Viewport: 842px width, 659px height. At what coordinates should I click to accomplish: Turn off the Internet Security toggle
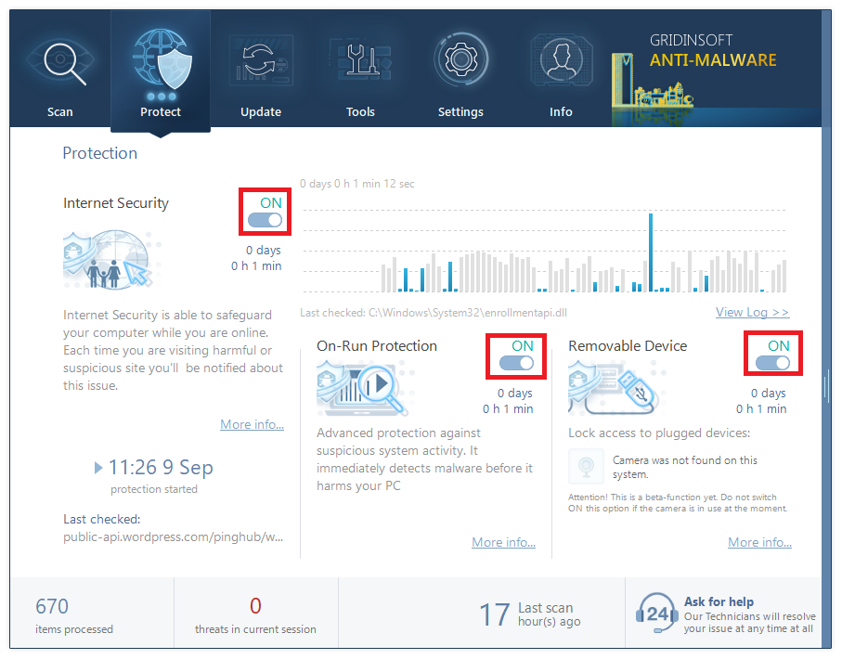click(265, 220)
